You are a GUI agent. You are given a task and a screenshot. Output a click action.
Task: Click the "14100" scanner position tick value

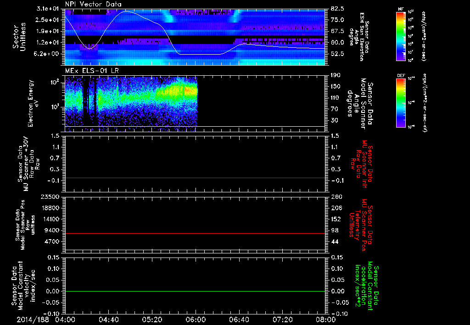coord(50,219)
